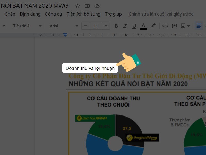Open the Tiêu đề 4 style dropdown

pos(27,26)
